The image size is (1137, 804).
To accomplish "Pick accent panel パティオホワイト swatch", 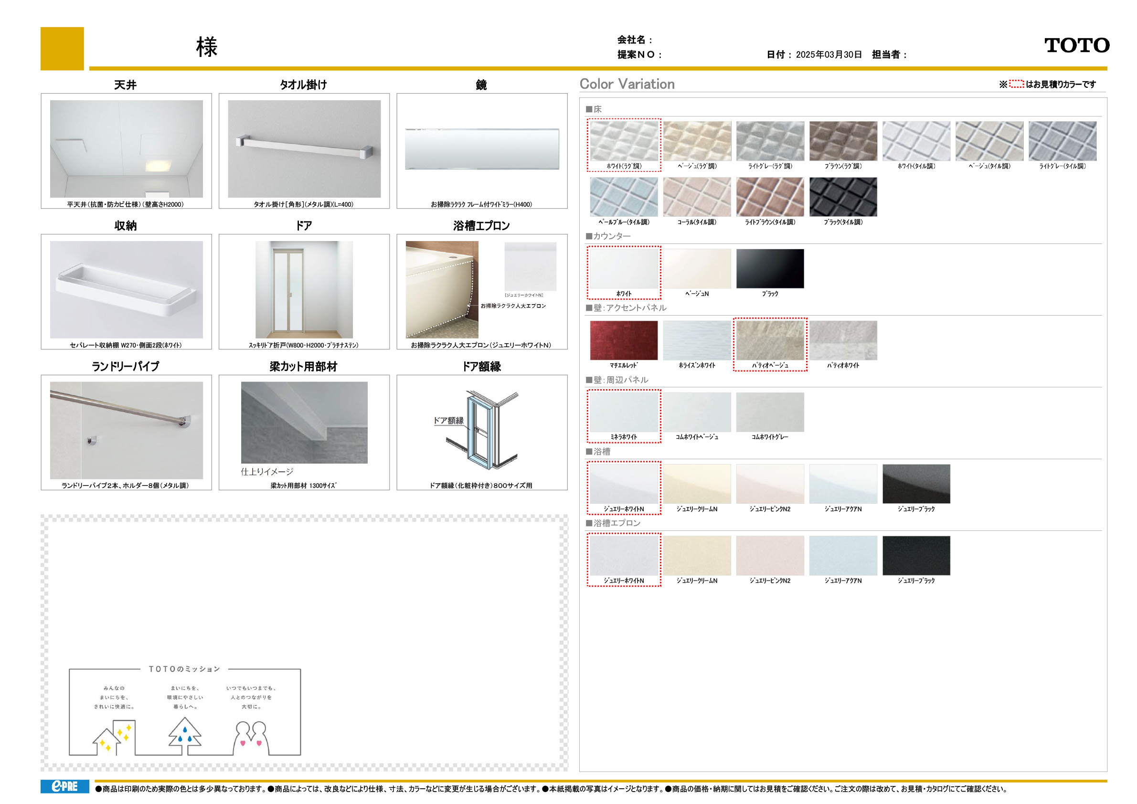I will [843, 340].
